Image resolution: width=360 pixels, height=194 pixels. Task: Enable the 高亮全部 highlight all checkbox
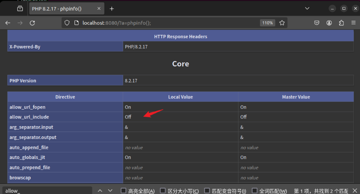(124, 191)
